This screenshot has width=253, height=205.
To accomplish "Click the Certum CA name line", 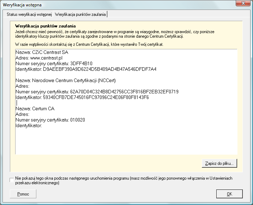I will (x=35, y=109).
